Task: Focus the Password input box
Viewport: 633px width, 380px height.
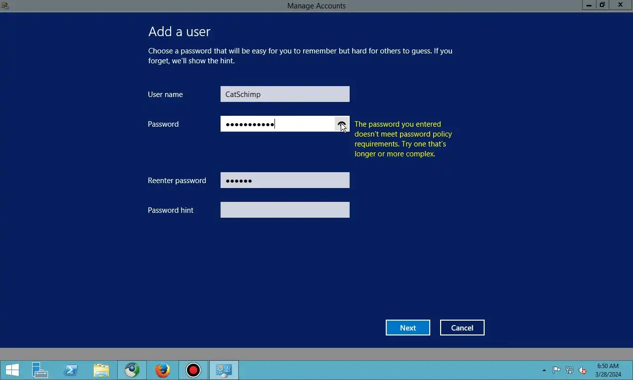Action: pyautogui.click(x=285, y=124)
